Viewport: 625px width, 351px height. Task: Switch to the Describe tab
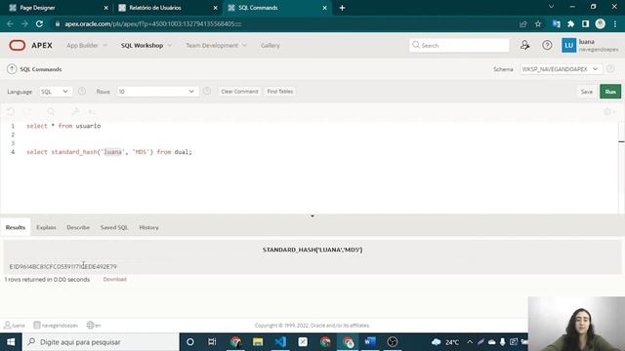(x=78, y=227)
